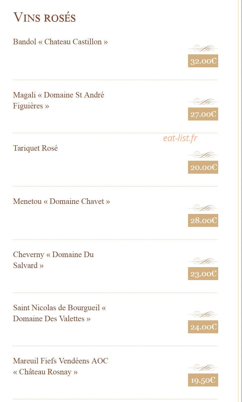The height and width of the screenshot is (402, 242).
Task: Select the Tariquet Rosé item
Action: point(35,148)
